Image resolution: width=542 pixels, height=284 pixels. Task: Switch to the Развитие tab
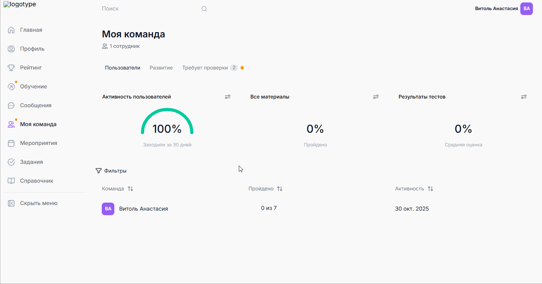point(161,68)
